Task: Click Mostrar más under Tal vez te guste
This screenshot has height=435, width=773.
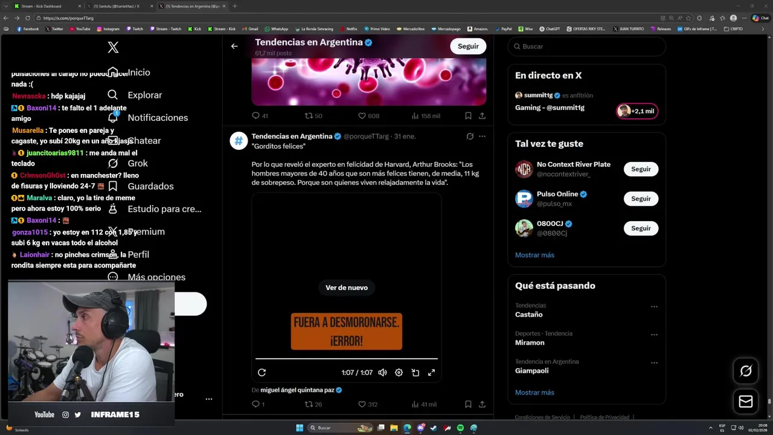Action: [x=534, y=255]
